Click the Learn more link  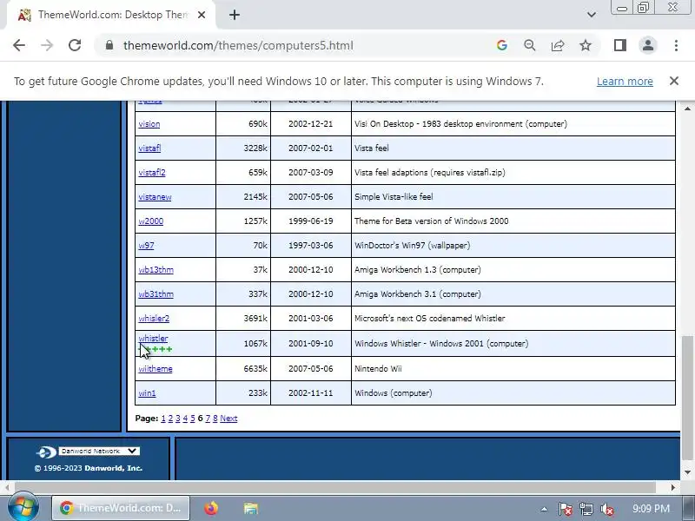pos(625,82)
